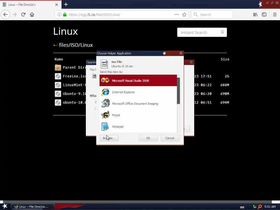Open page actions three-dot menu
280x210 pixels.
[x=176, y=14]
